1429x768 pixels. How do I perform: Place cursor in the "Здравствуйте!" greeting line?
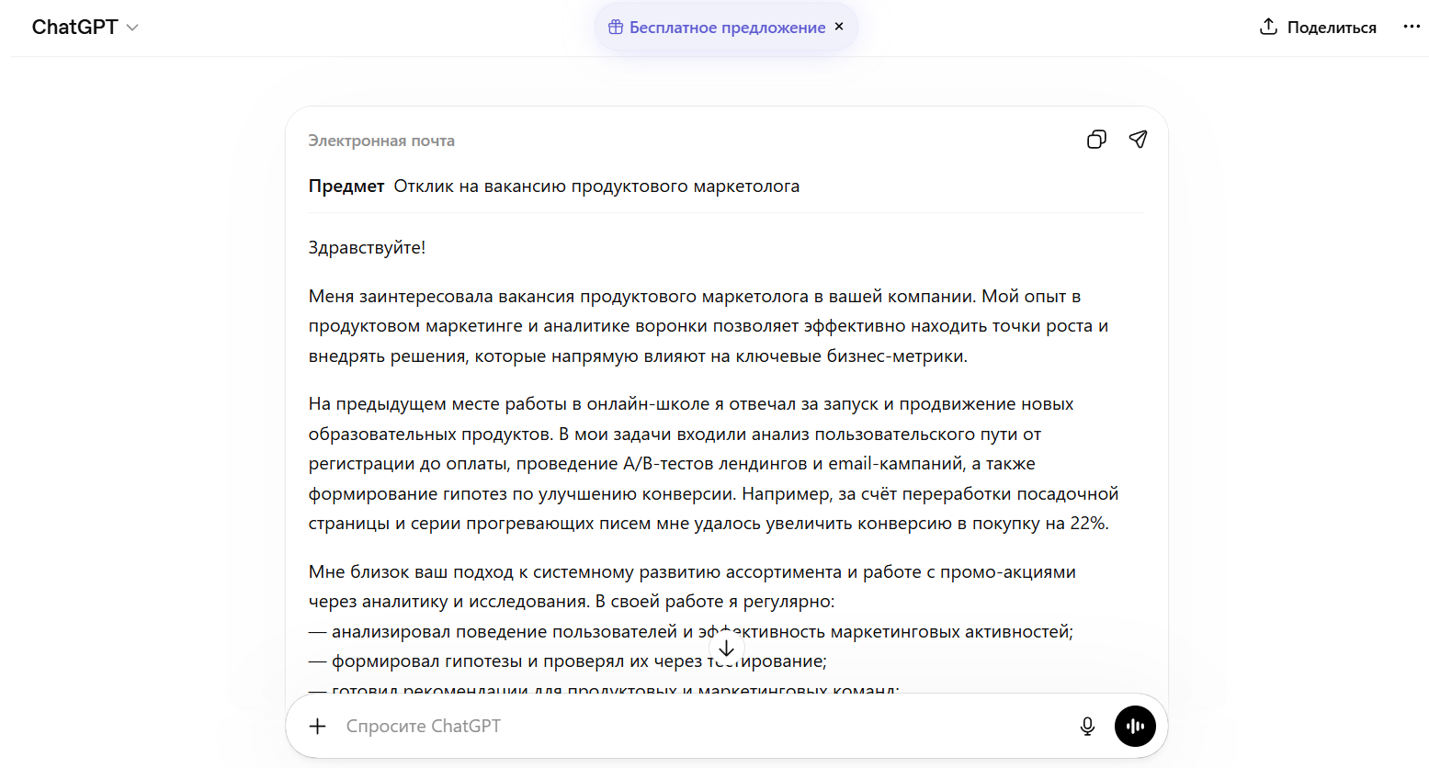(x=367, y=248)
